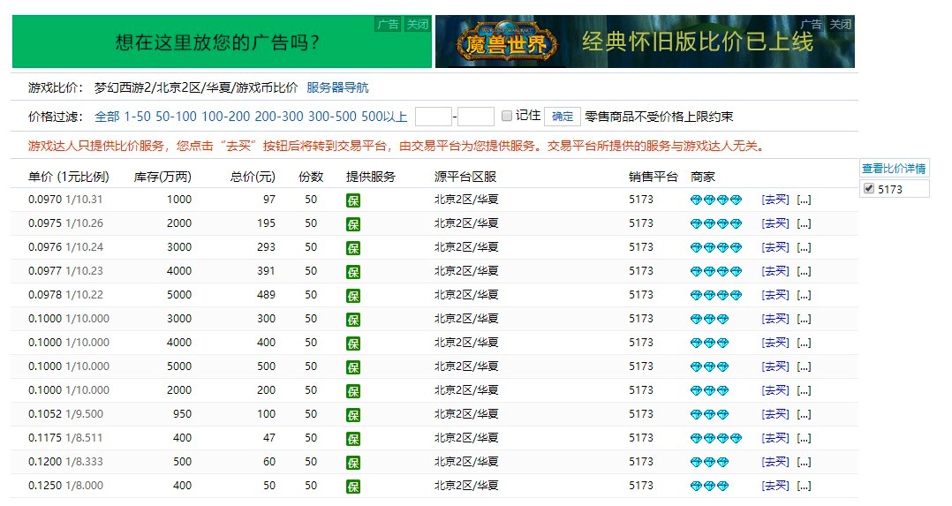Open the 服务器导航 link
Viewport: 952px width, 506px height.
[337, 87]
